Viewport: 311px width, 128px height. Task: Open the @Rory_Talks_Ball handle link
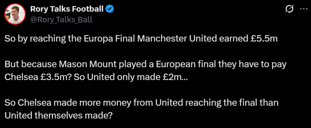tap(61, 19)
